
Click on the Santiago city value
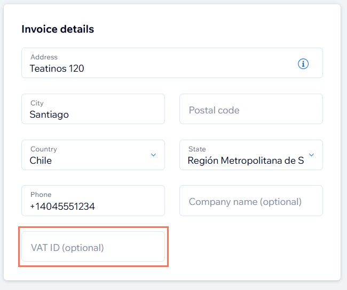(49, 115)
